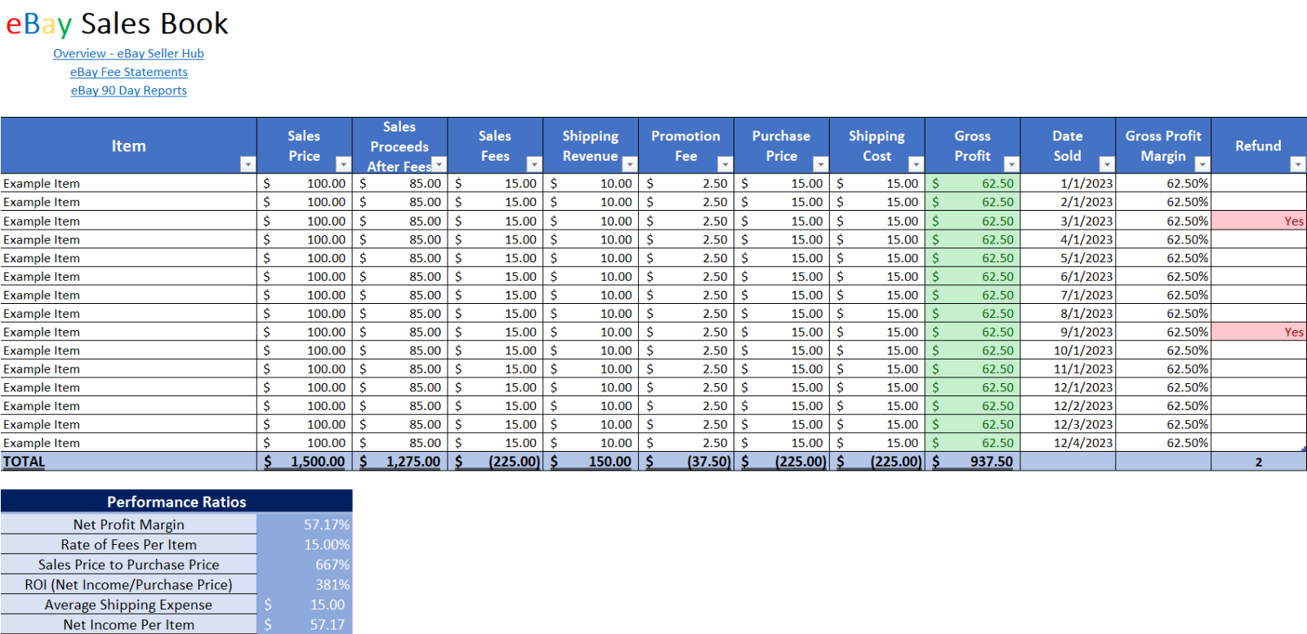Open Overview - eBay Seller Hub link
The width and height of the screenshot is (1307, 634).
point(128,53)
